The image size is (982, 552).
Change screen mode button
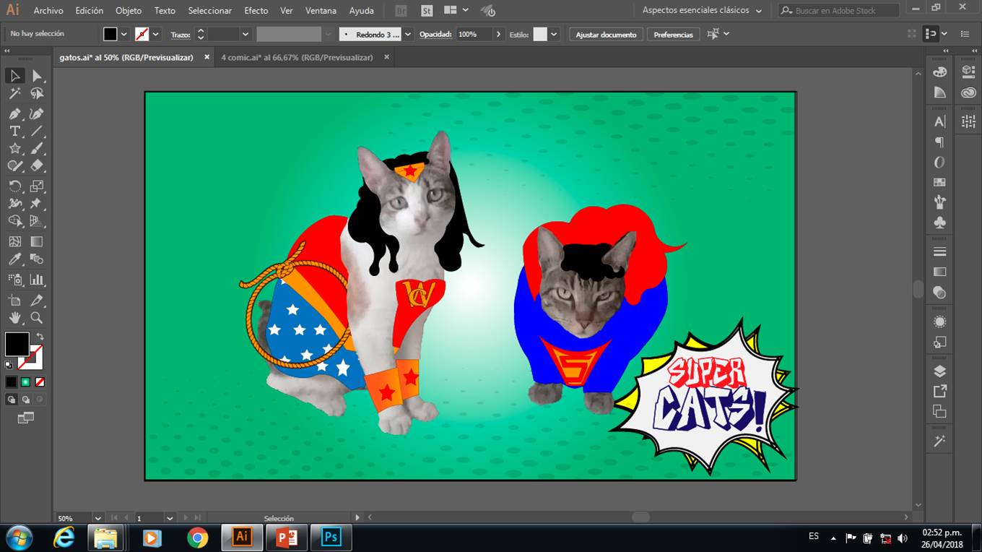pos(25,418)
